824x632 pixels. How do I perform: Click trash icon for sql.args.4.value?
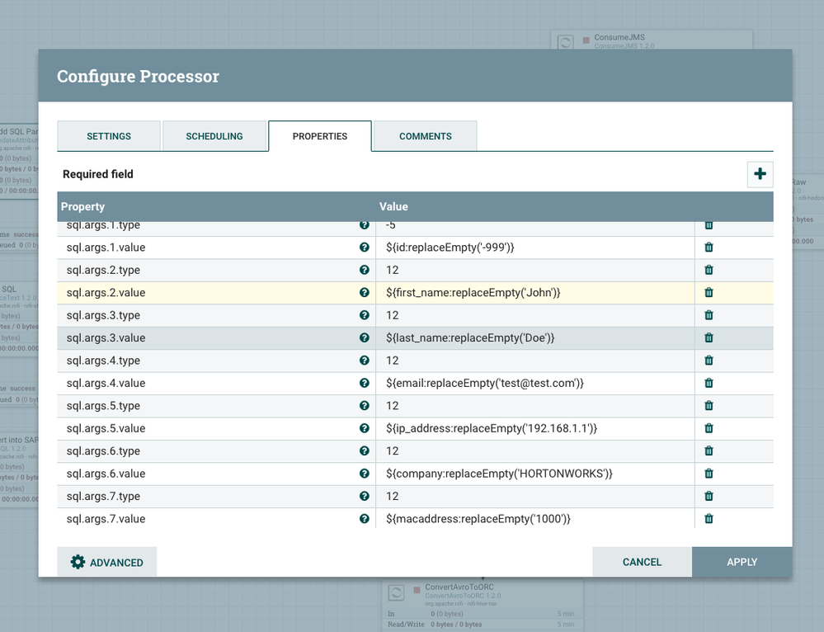(709, 384)
